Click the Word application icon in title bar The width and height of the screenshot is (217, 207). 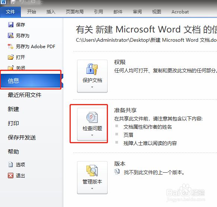[x=3, y=2]
